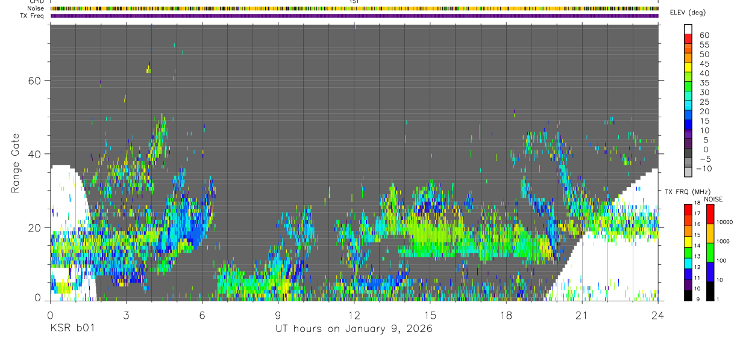Click the NOISE legend label 100
The width and height of the screenshot is (740, 341).
click(721, 260)
